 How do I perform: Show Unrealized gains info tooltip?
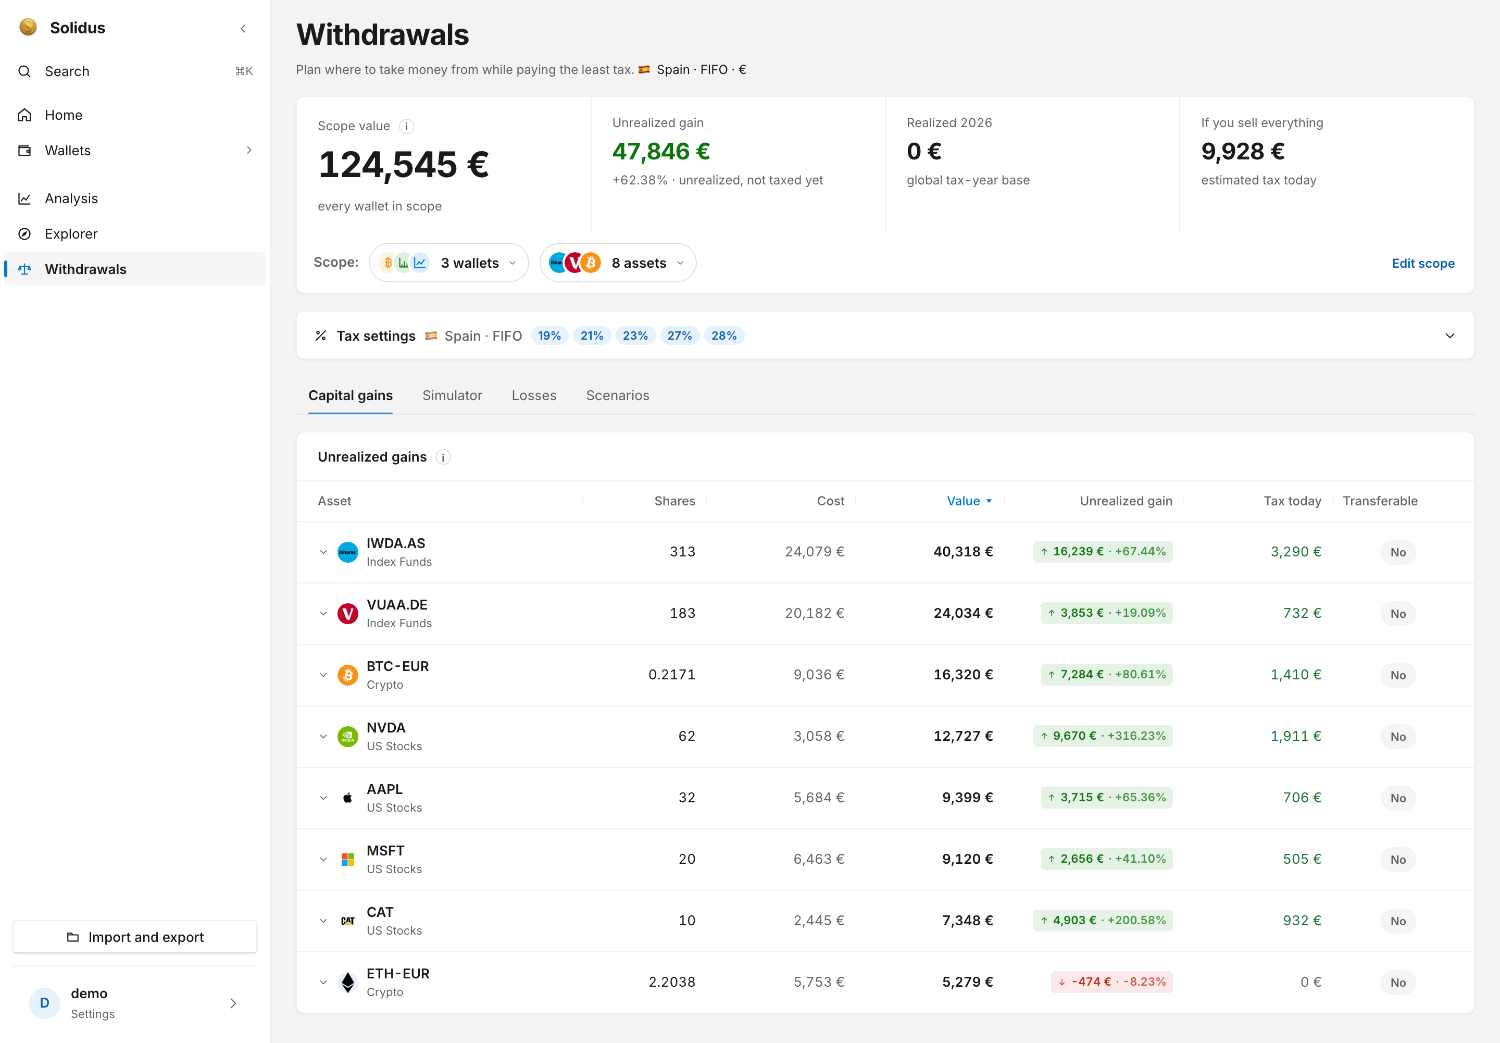(x=443, y=457)
